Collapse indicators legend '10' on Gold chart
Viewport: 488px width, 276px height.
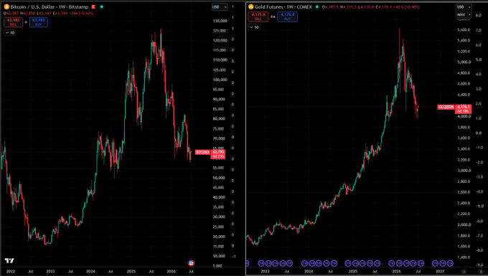pyautogui.click(x=254, y=27)
